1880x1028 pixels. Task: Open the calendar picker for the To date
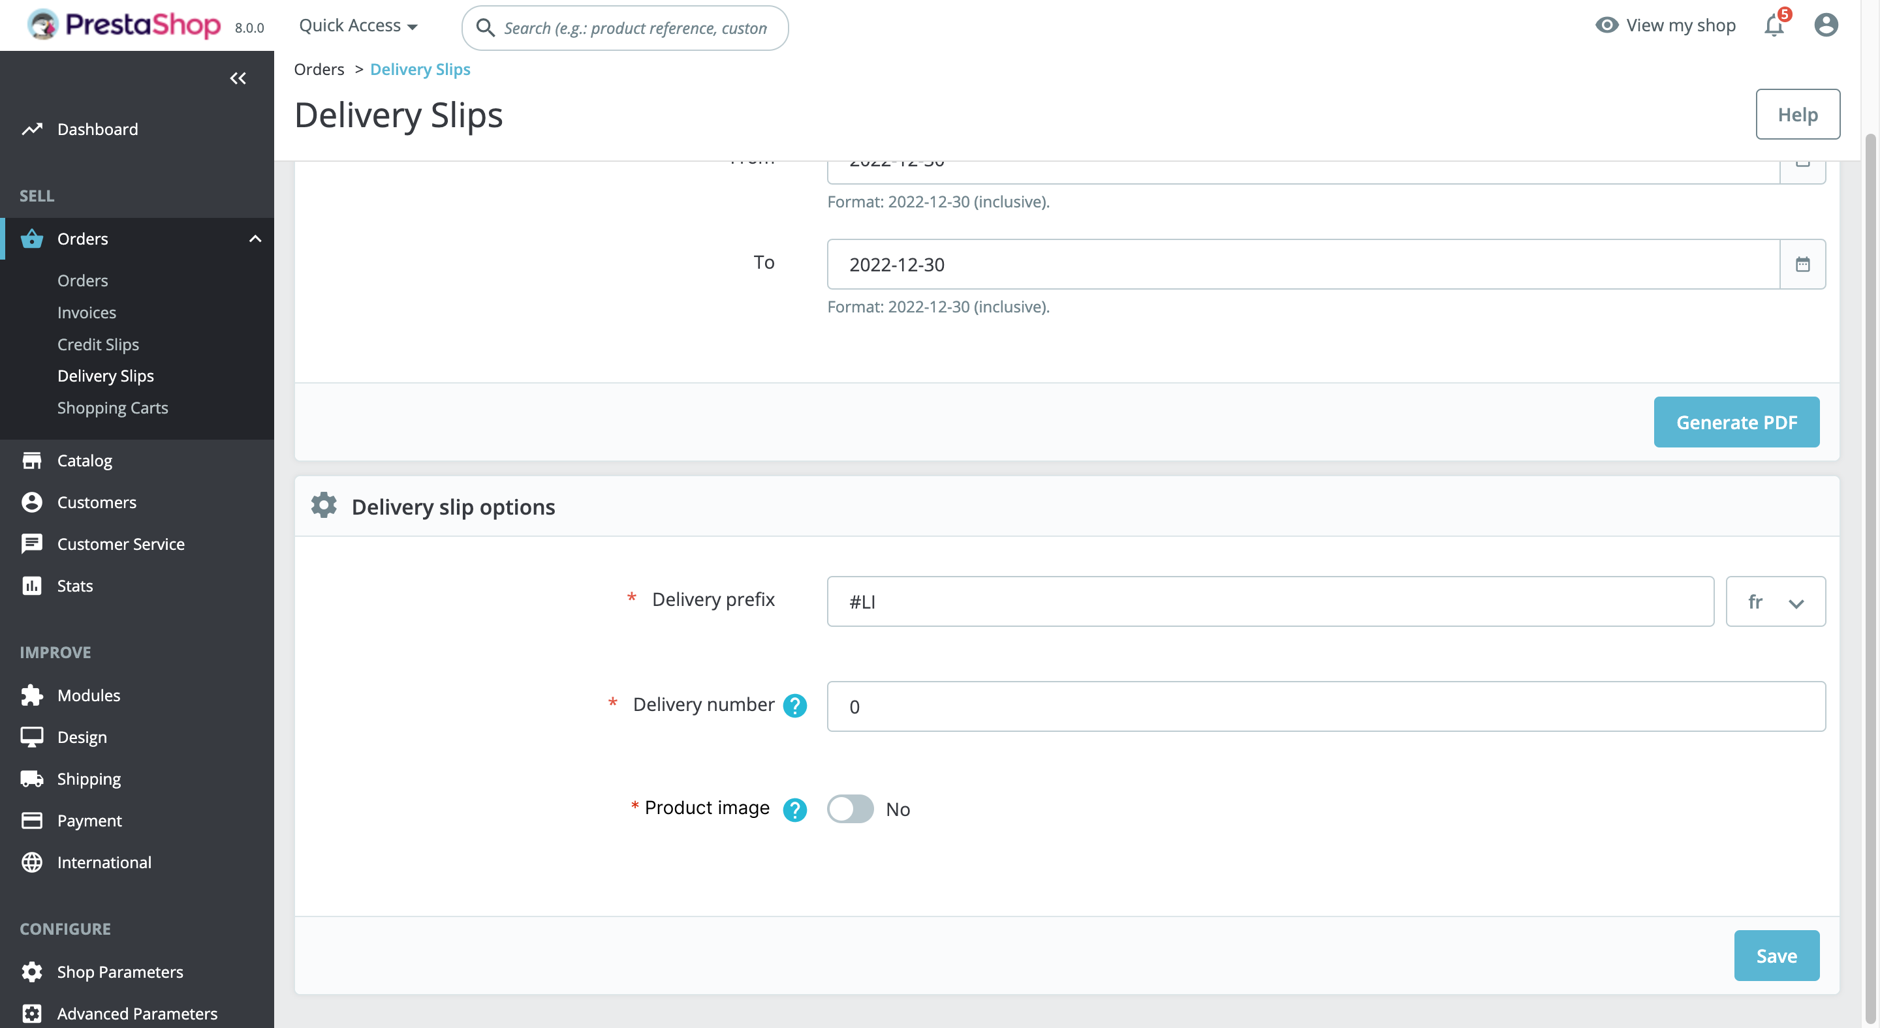click(1802, 264)
